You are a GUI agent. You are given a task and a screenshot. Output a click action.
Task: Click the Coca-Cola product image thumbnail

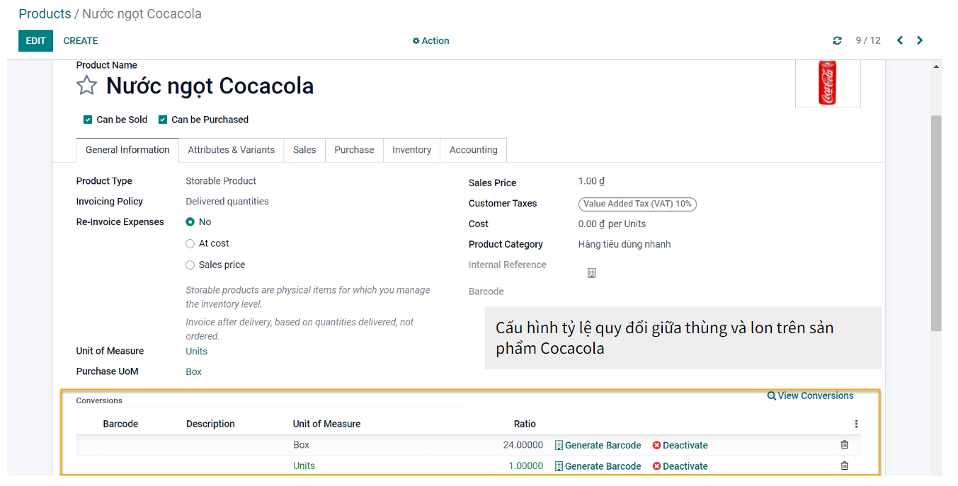[827, 83]
